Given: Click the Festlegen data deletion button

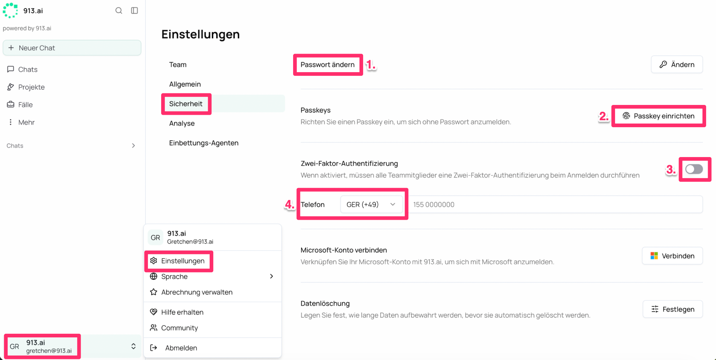Looking at the screenshot, I should (673, 309).
